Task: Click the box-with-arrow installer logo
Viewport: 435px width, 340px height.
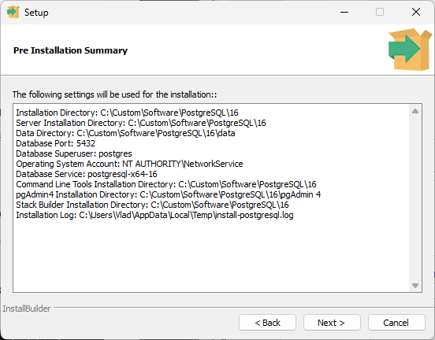Action: pyautogui.click(x=410, y=50)
